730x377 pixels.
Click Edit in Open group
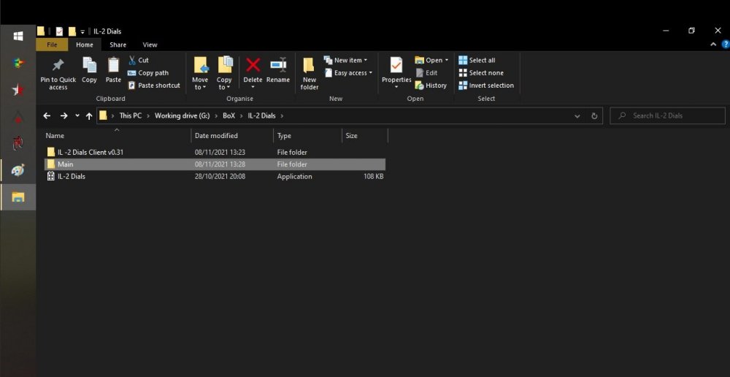coord(426,73)
